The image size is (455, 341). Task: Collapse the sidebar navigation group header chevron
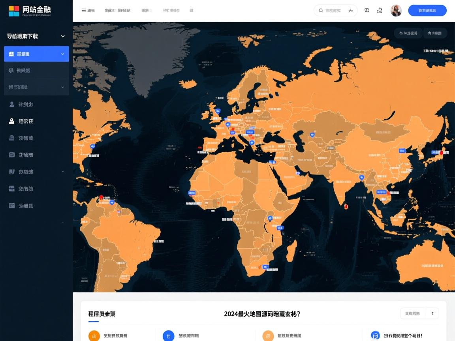point(62,36)
